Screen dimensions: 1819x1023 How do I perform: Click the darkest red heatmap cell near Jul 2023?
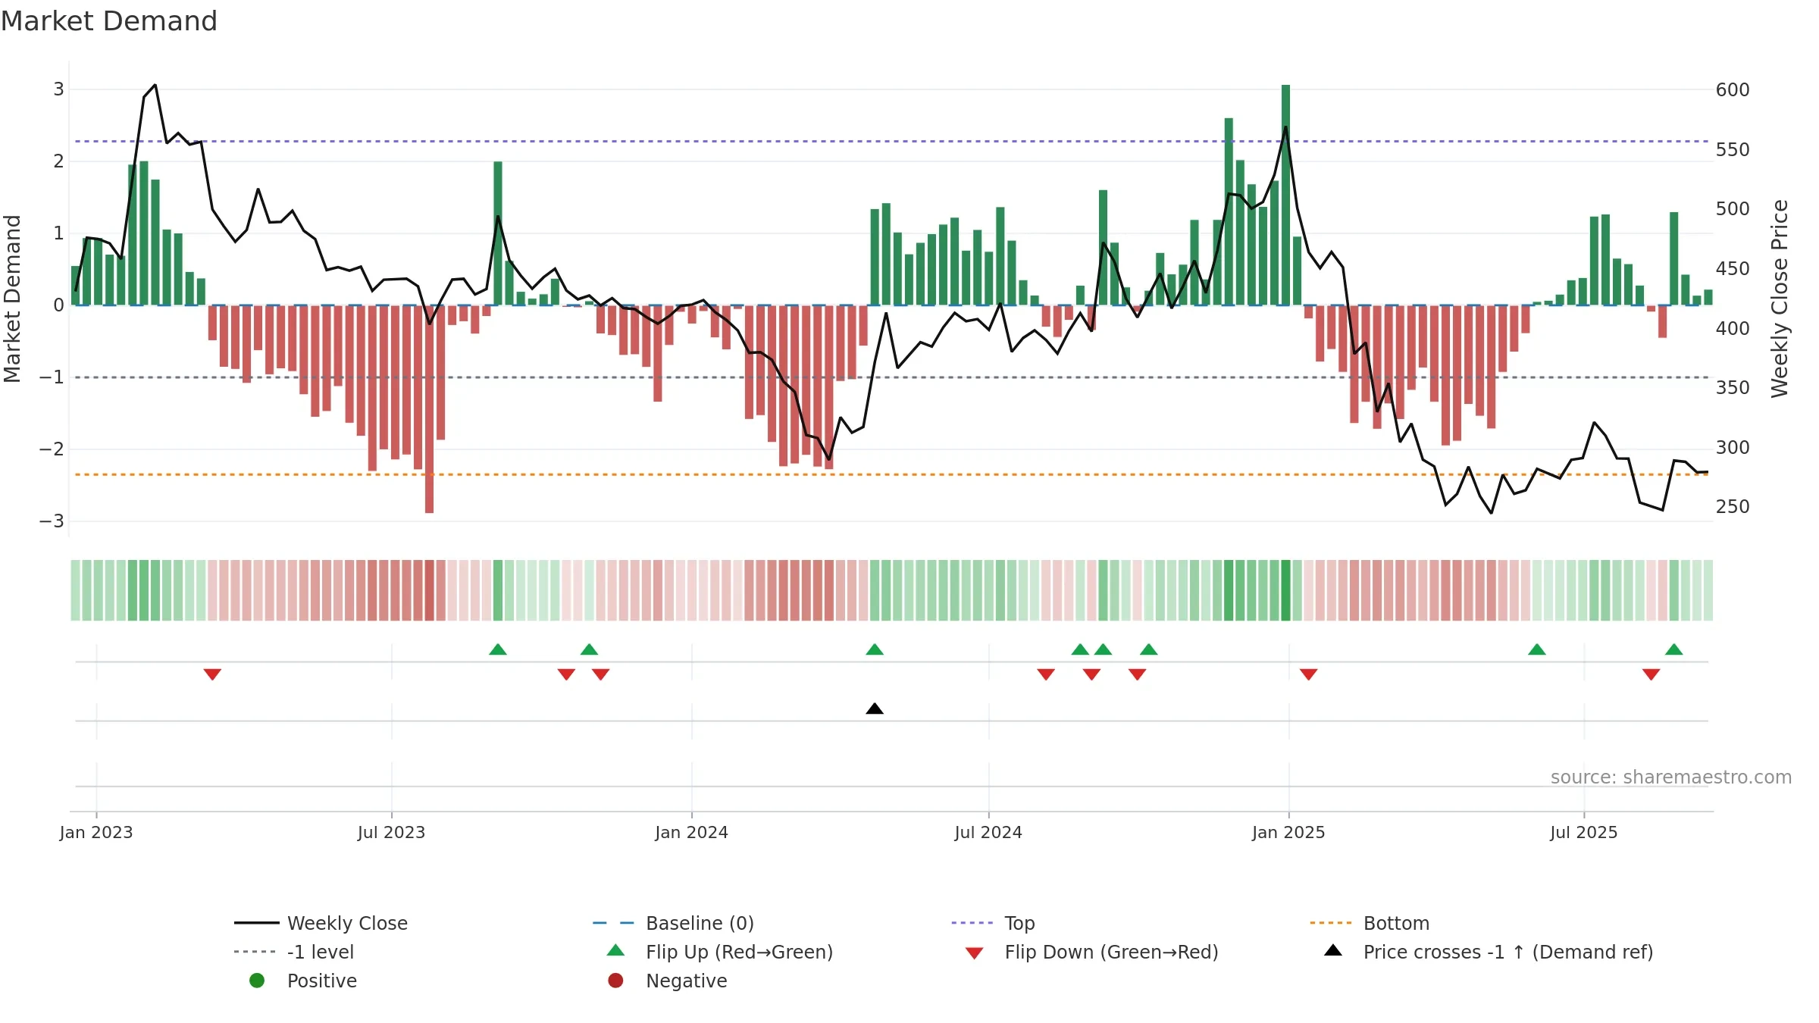[x=429, y=590]
